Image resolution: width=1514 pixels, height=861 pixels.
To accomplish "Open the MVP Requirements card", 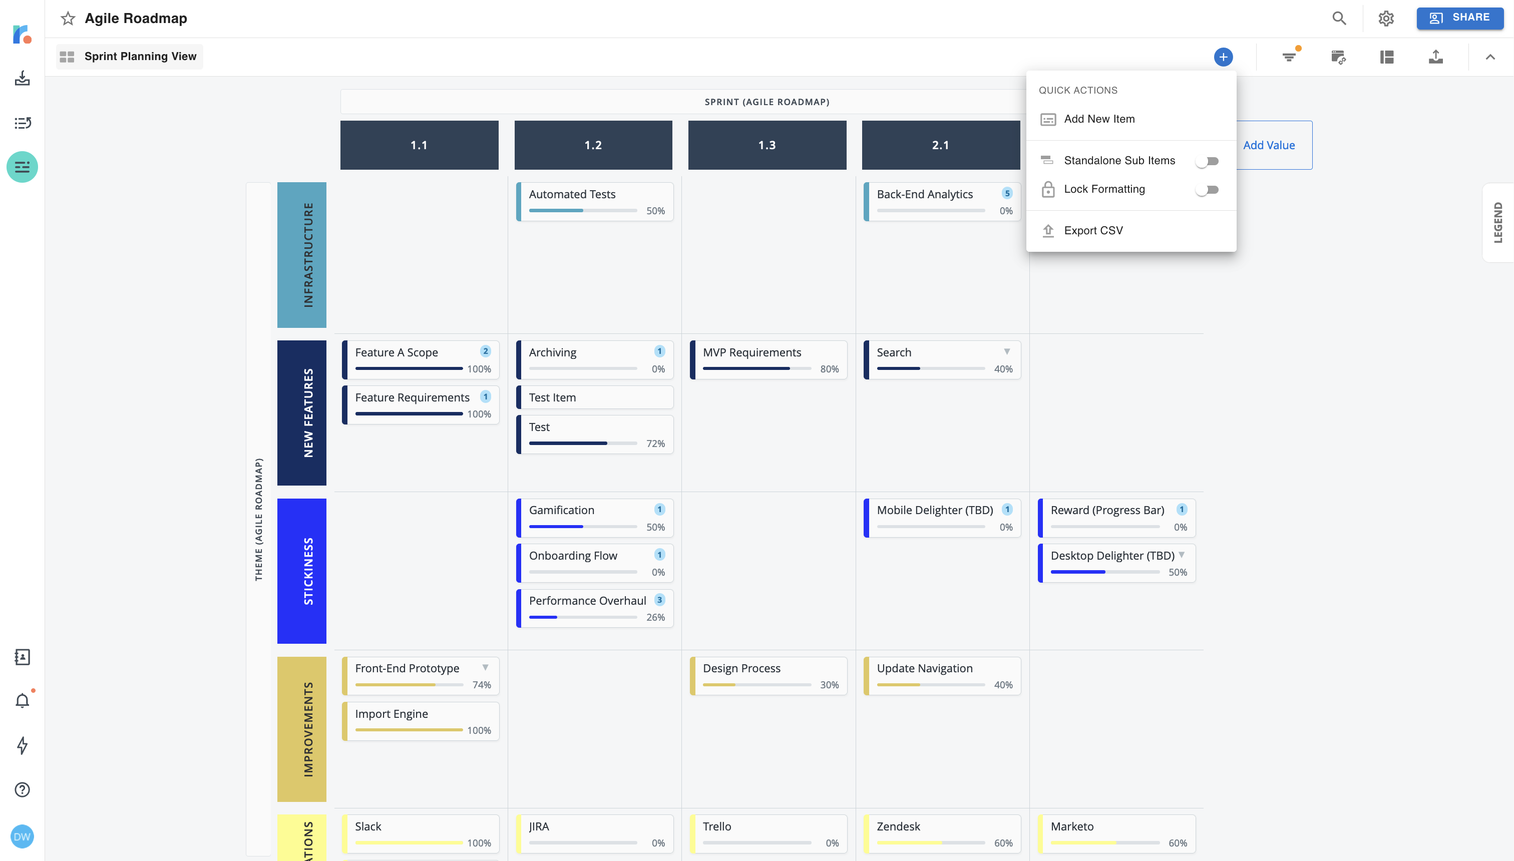I will tap(768, 359).
